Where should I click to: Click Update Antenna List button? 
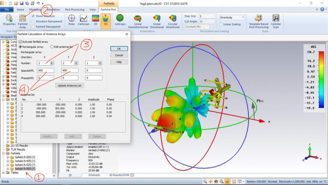pos(70,85)
